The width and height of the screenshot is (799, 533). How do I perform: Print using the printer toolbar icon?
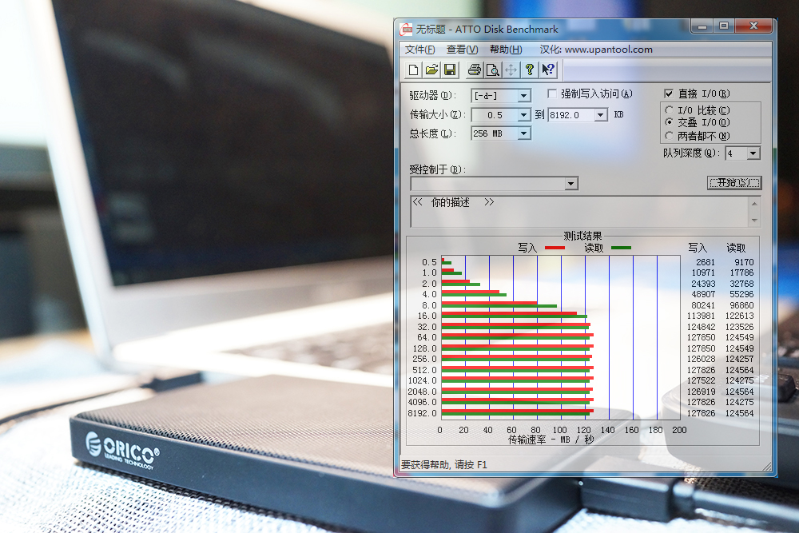coord(475,70)
